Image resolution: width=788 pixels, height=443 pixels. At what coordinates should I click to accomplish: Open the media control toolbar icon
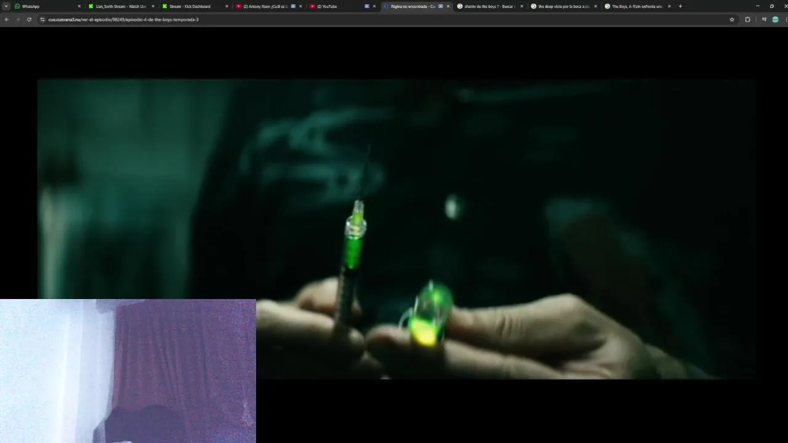[x=764, y=20]
